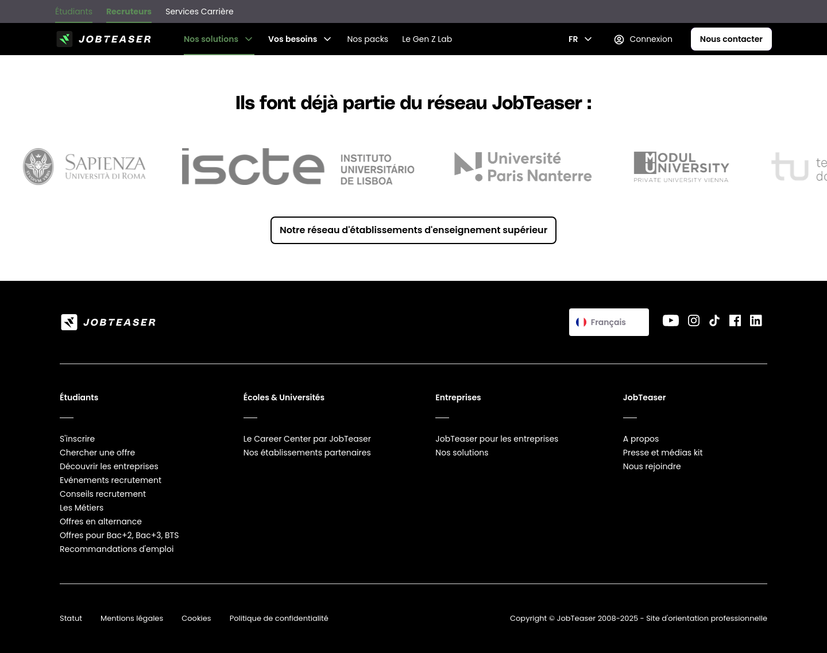Click the Écoles & Universités footer heading
827x653 pixels.
point(284,397)
